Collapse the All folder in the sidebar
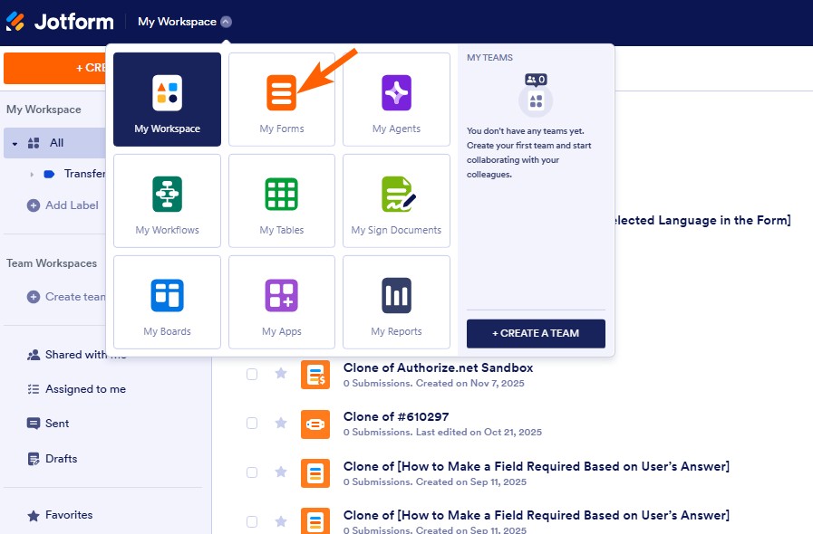 (x=15, y=143)
